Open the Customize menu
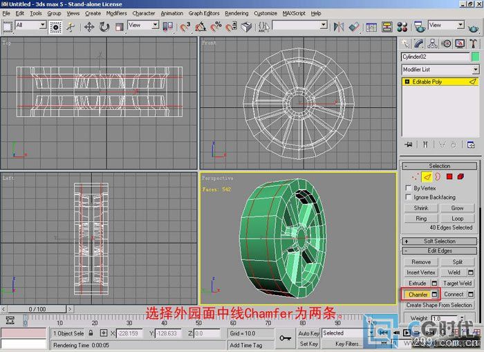484x352 pixels. 266,13
